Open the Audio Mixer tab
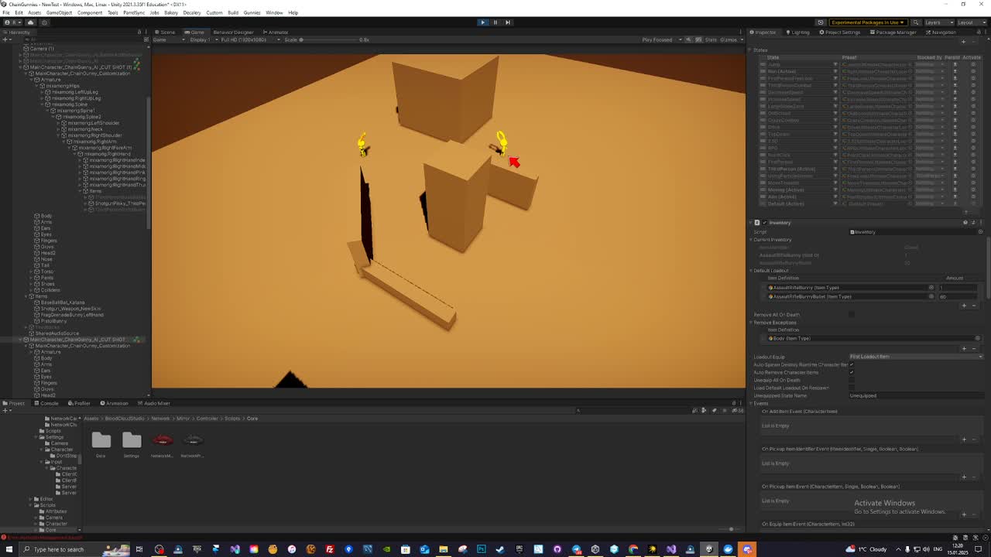Image resolution: width=991 pixels, height=557 pixels. tap(153, 403)
